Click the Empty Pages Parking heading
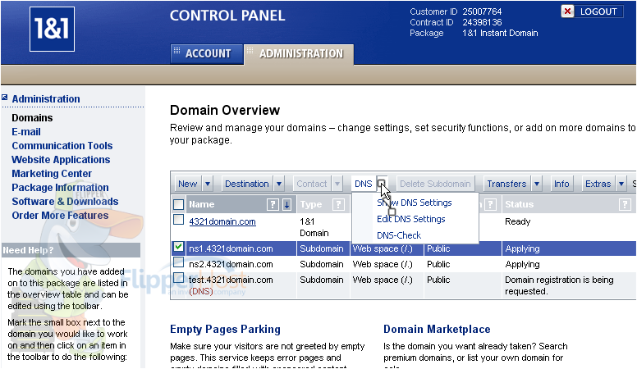This screenshot has height=369, width=637. [225, 329]
